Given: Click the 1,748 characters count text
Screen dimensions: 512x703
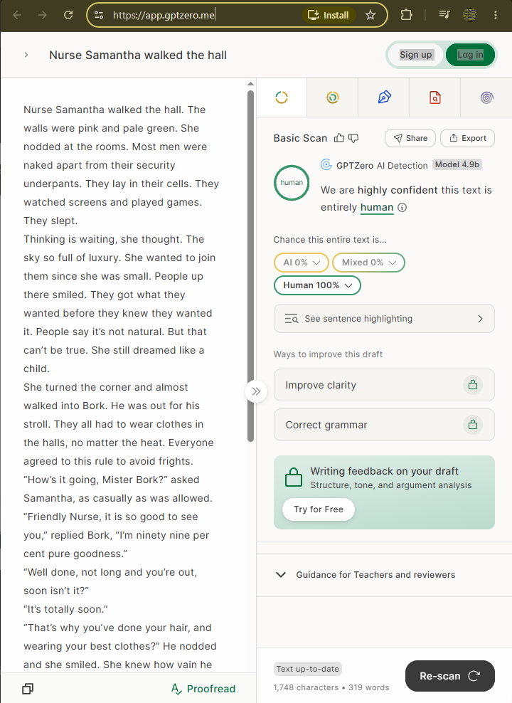Looking at the screenshot, I should [306, 687].
